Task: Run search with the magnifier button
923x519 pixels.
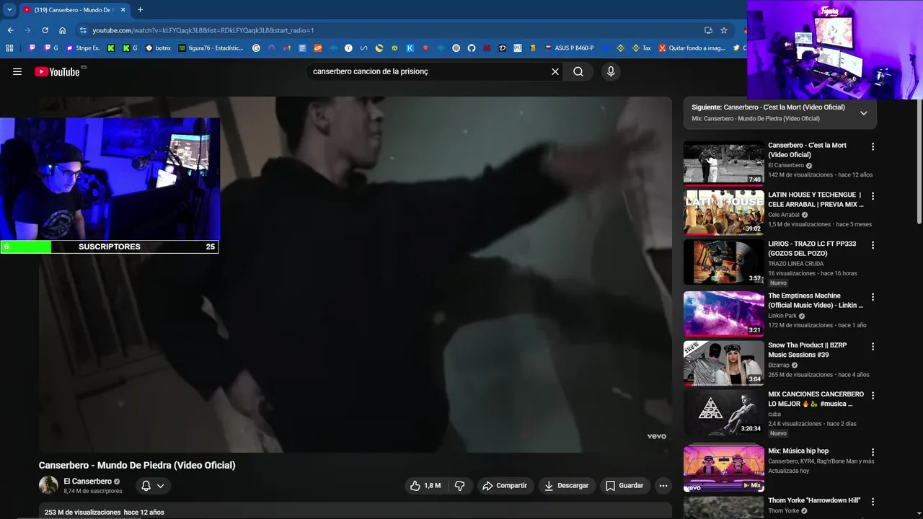Action: click(578, 71)
